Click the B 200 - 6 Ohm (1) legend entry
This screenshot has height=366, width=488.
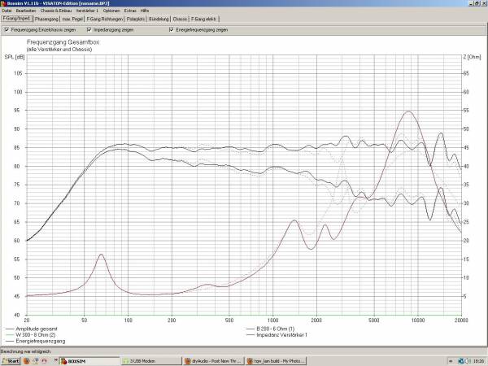270,329
